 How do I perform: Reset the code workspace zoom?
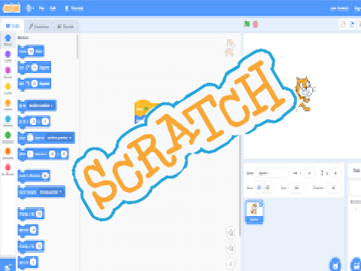[x=231, y=263]
